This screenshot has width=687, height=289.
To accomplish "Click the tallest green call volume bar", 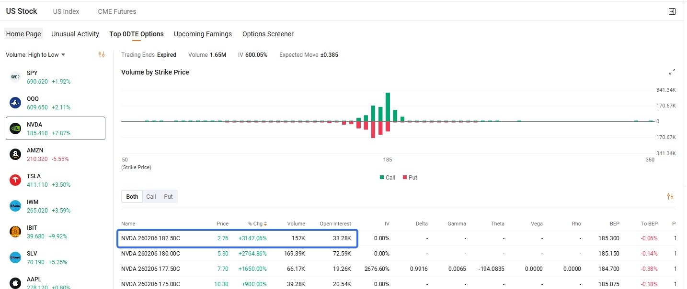I will point(388,107).
